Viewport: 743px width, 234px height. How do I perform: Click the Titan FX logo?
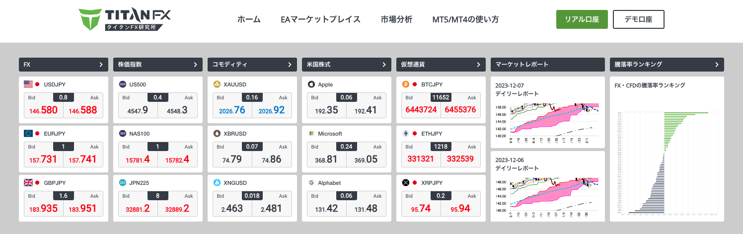pyautogui.click(x=125, y=20)
